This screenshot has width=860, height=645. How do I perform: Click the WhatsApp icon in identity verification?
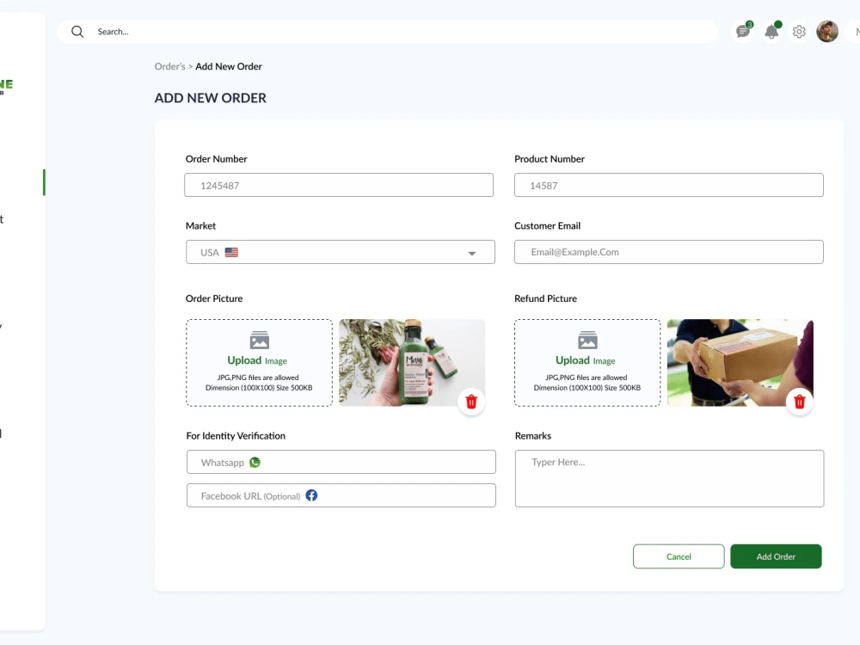[254, 462]
